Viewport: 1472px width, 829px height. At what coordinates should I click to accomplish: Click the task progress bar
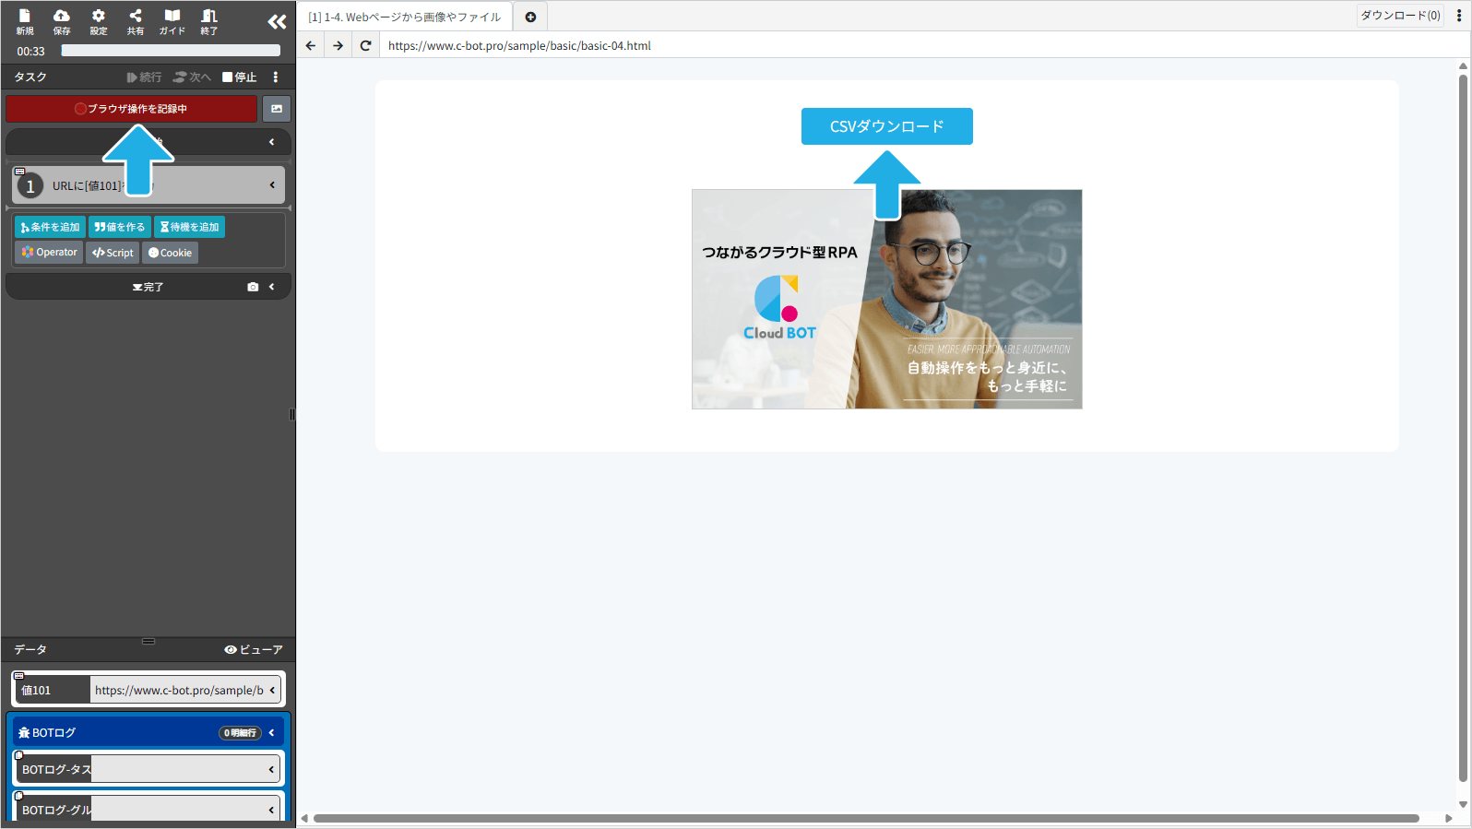[171, 51]
